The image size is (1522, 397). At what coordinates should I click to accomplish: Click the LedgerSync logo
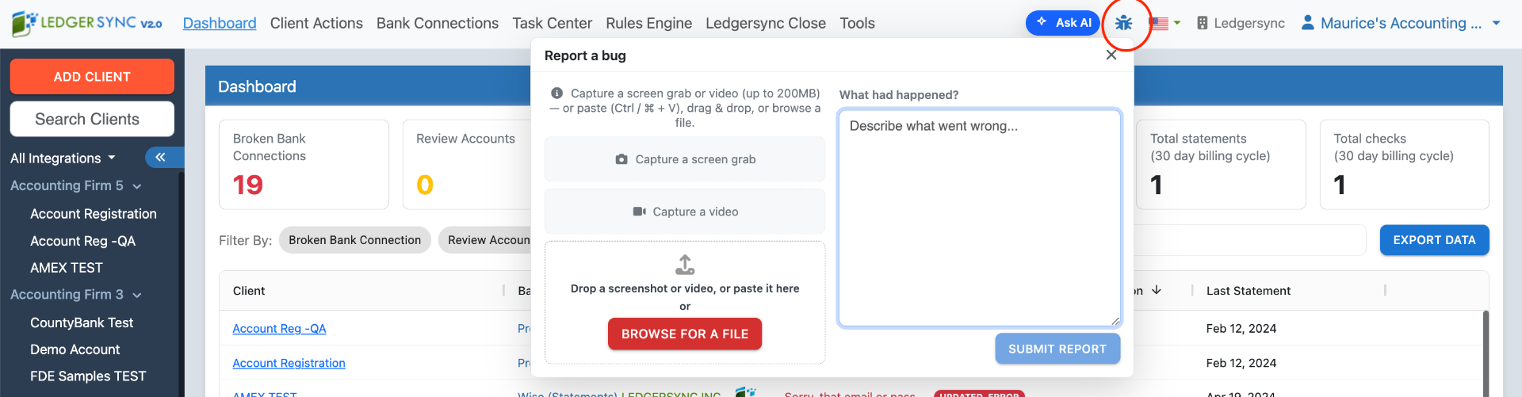click(x=87, y=24)
